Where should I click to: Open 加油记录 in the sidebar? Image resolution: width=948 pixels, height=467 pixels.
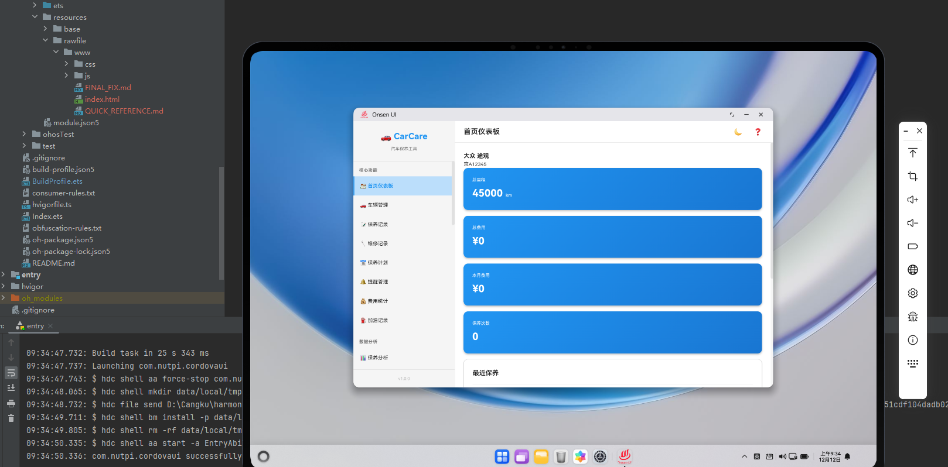403,321
